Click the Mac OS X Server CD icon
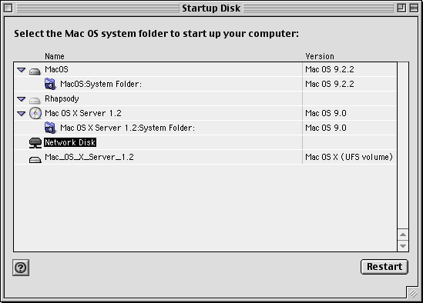The height and width of the screenshot is (303, 423). pyautogui.click(x=35, y=113)
